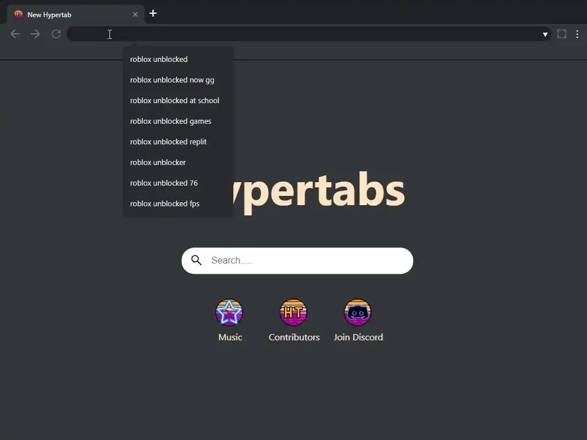Screen dimensions: 587x440
Task: Choose suggestion 'roblox unblocked fps'
Action: pos(178,203)
